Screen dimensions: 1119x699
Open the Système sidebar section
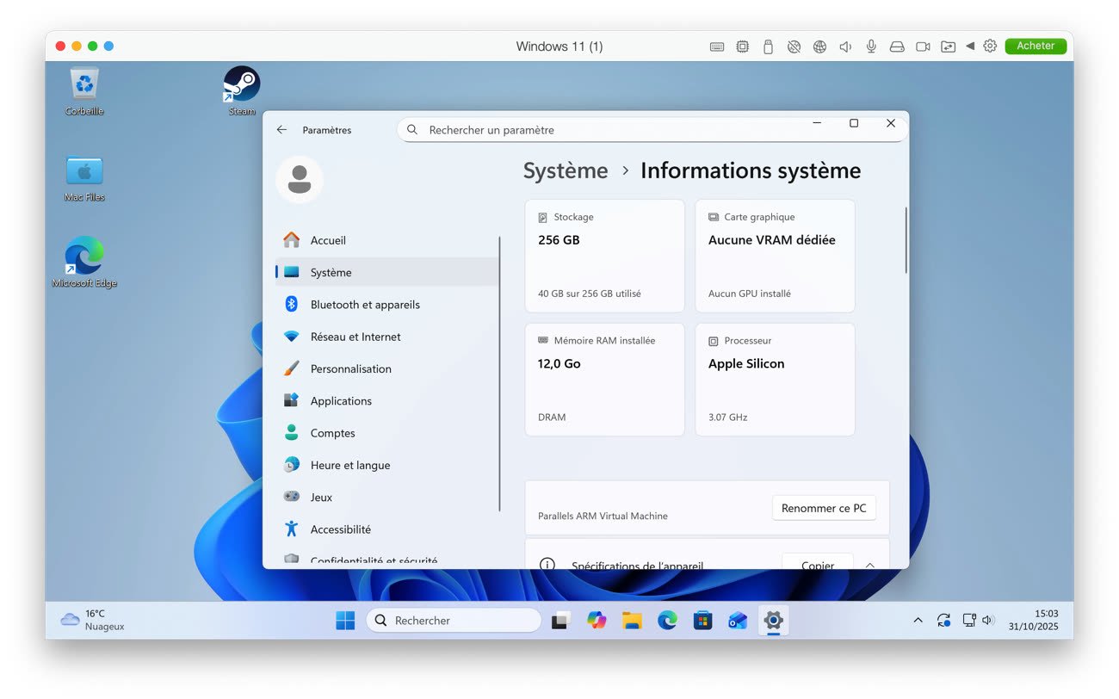tap(330, 272)
